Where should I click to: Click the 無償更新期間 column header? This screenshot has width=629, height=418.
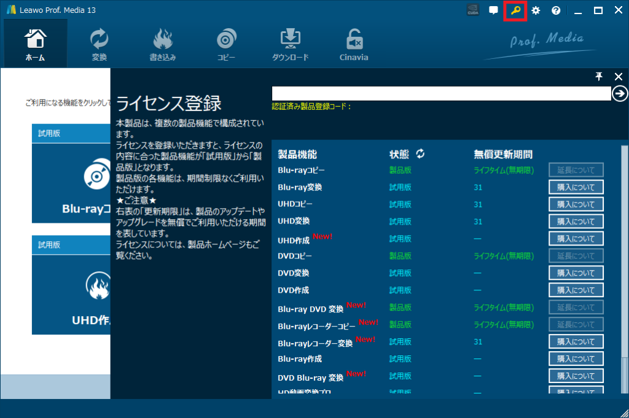(503, 154)
